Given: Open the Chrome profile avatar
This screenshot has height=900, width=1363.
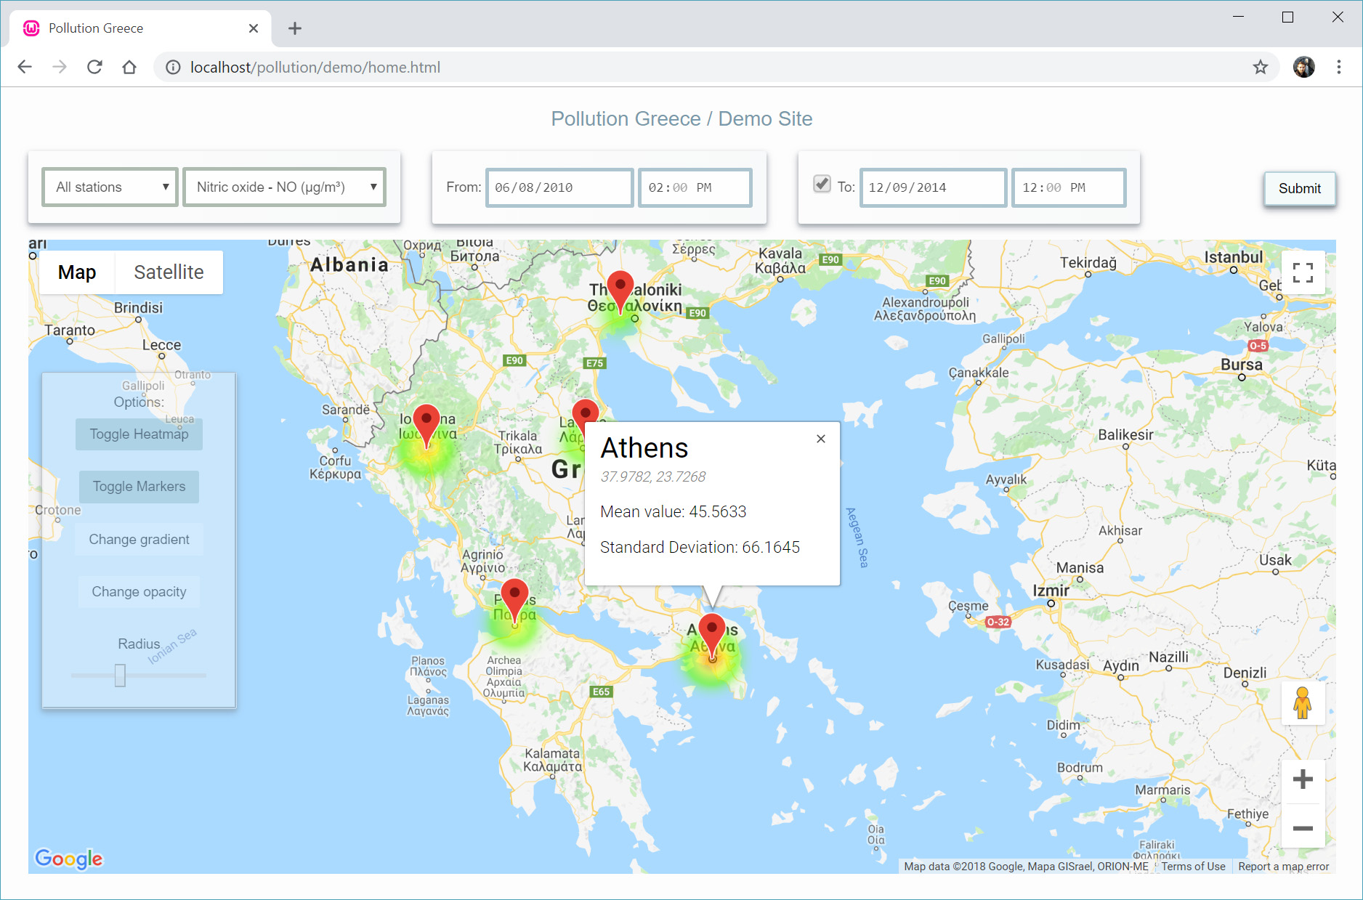Looking at the screenshot, I should click(x=1303, y=67).
